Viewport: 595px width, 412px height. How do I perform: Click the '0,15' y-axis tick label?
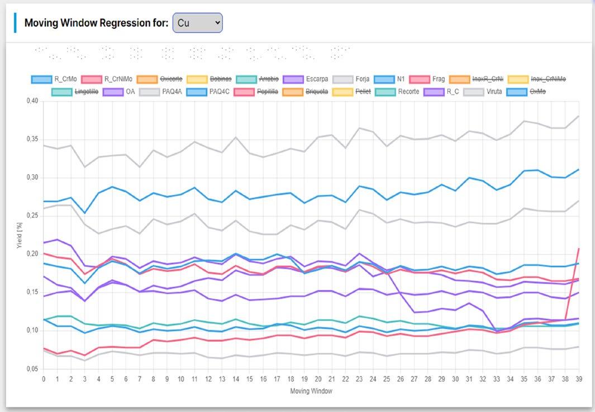click(x=32, y=292)
